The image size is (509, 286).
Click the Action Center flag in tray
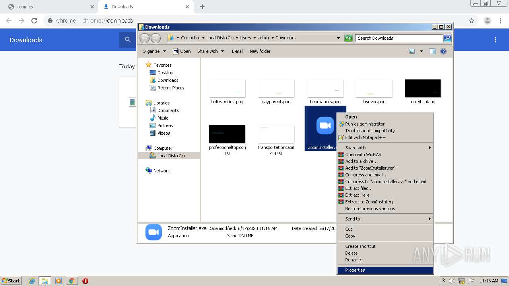(x=471, y=281)
